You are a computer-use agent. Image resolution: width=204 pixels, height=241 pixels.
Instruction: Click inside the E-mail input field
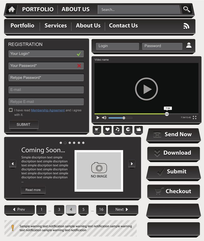tap(46, 89)
